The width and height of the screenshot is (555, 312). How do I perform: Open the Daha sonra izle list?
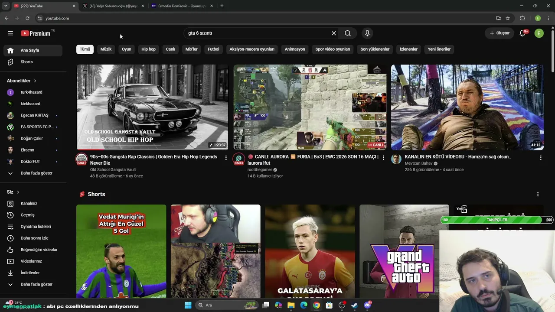(33, 238)
